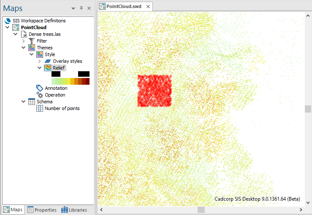Click the Annotation tag icon
Viewport: 312px width, 215px height.
click(x=40, y=88)
